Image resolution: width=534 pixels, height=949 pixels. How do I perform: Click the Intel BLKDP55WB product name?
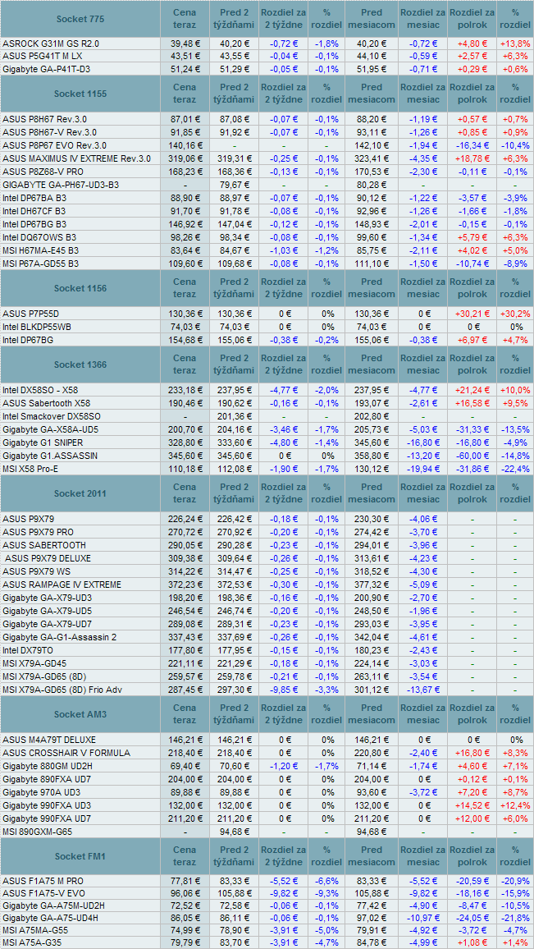tap(35, 327)
